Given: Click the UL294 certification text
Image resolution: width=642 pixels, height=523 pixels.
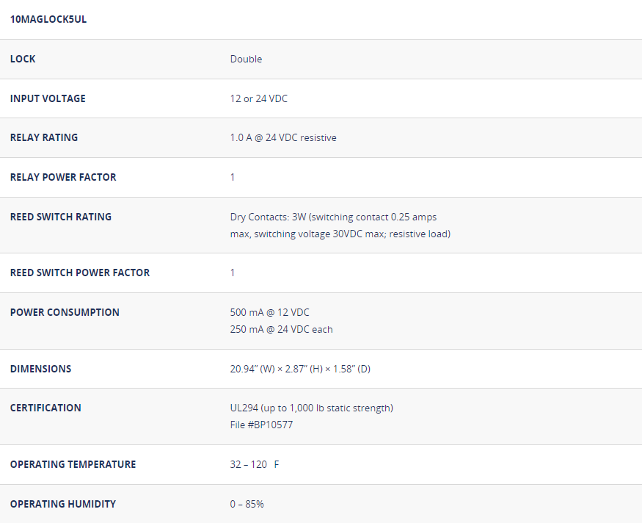Looking at the screenshot, I should point(311,408).
